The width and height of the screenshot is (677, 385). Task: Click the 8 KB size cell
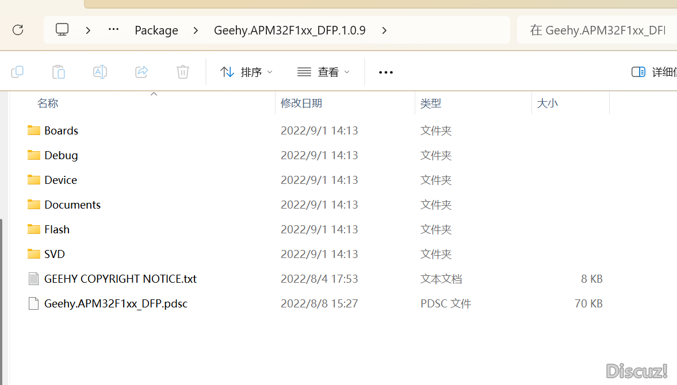click(x=591, y=279)
